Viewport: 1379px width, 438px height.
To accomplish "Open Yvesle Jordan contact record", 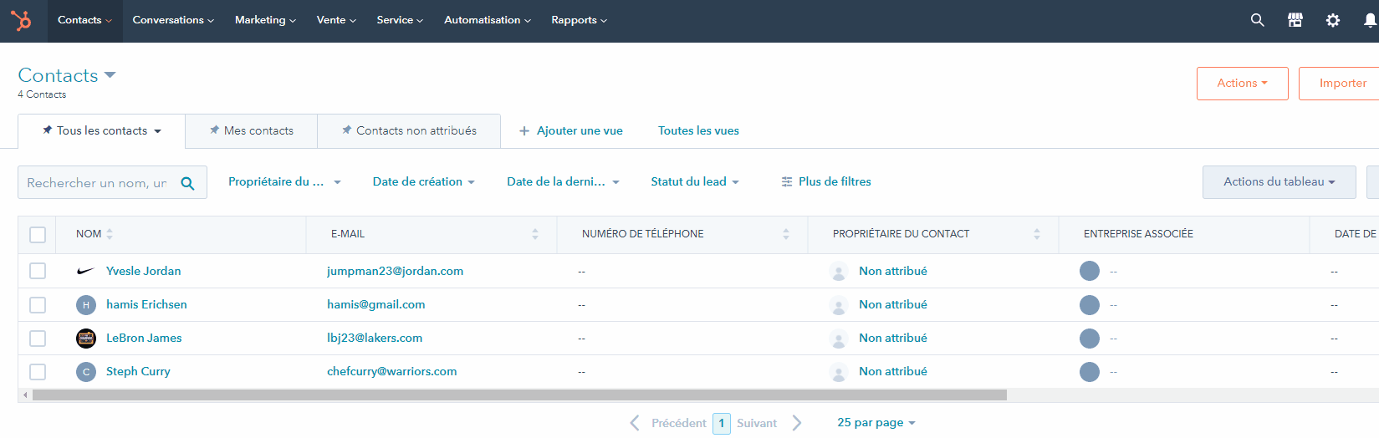I will coord(143,271).
